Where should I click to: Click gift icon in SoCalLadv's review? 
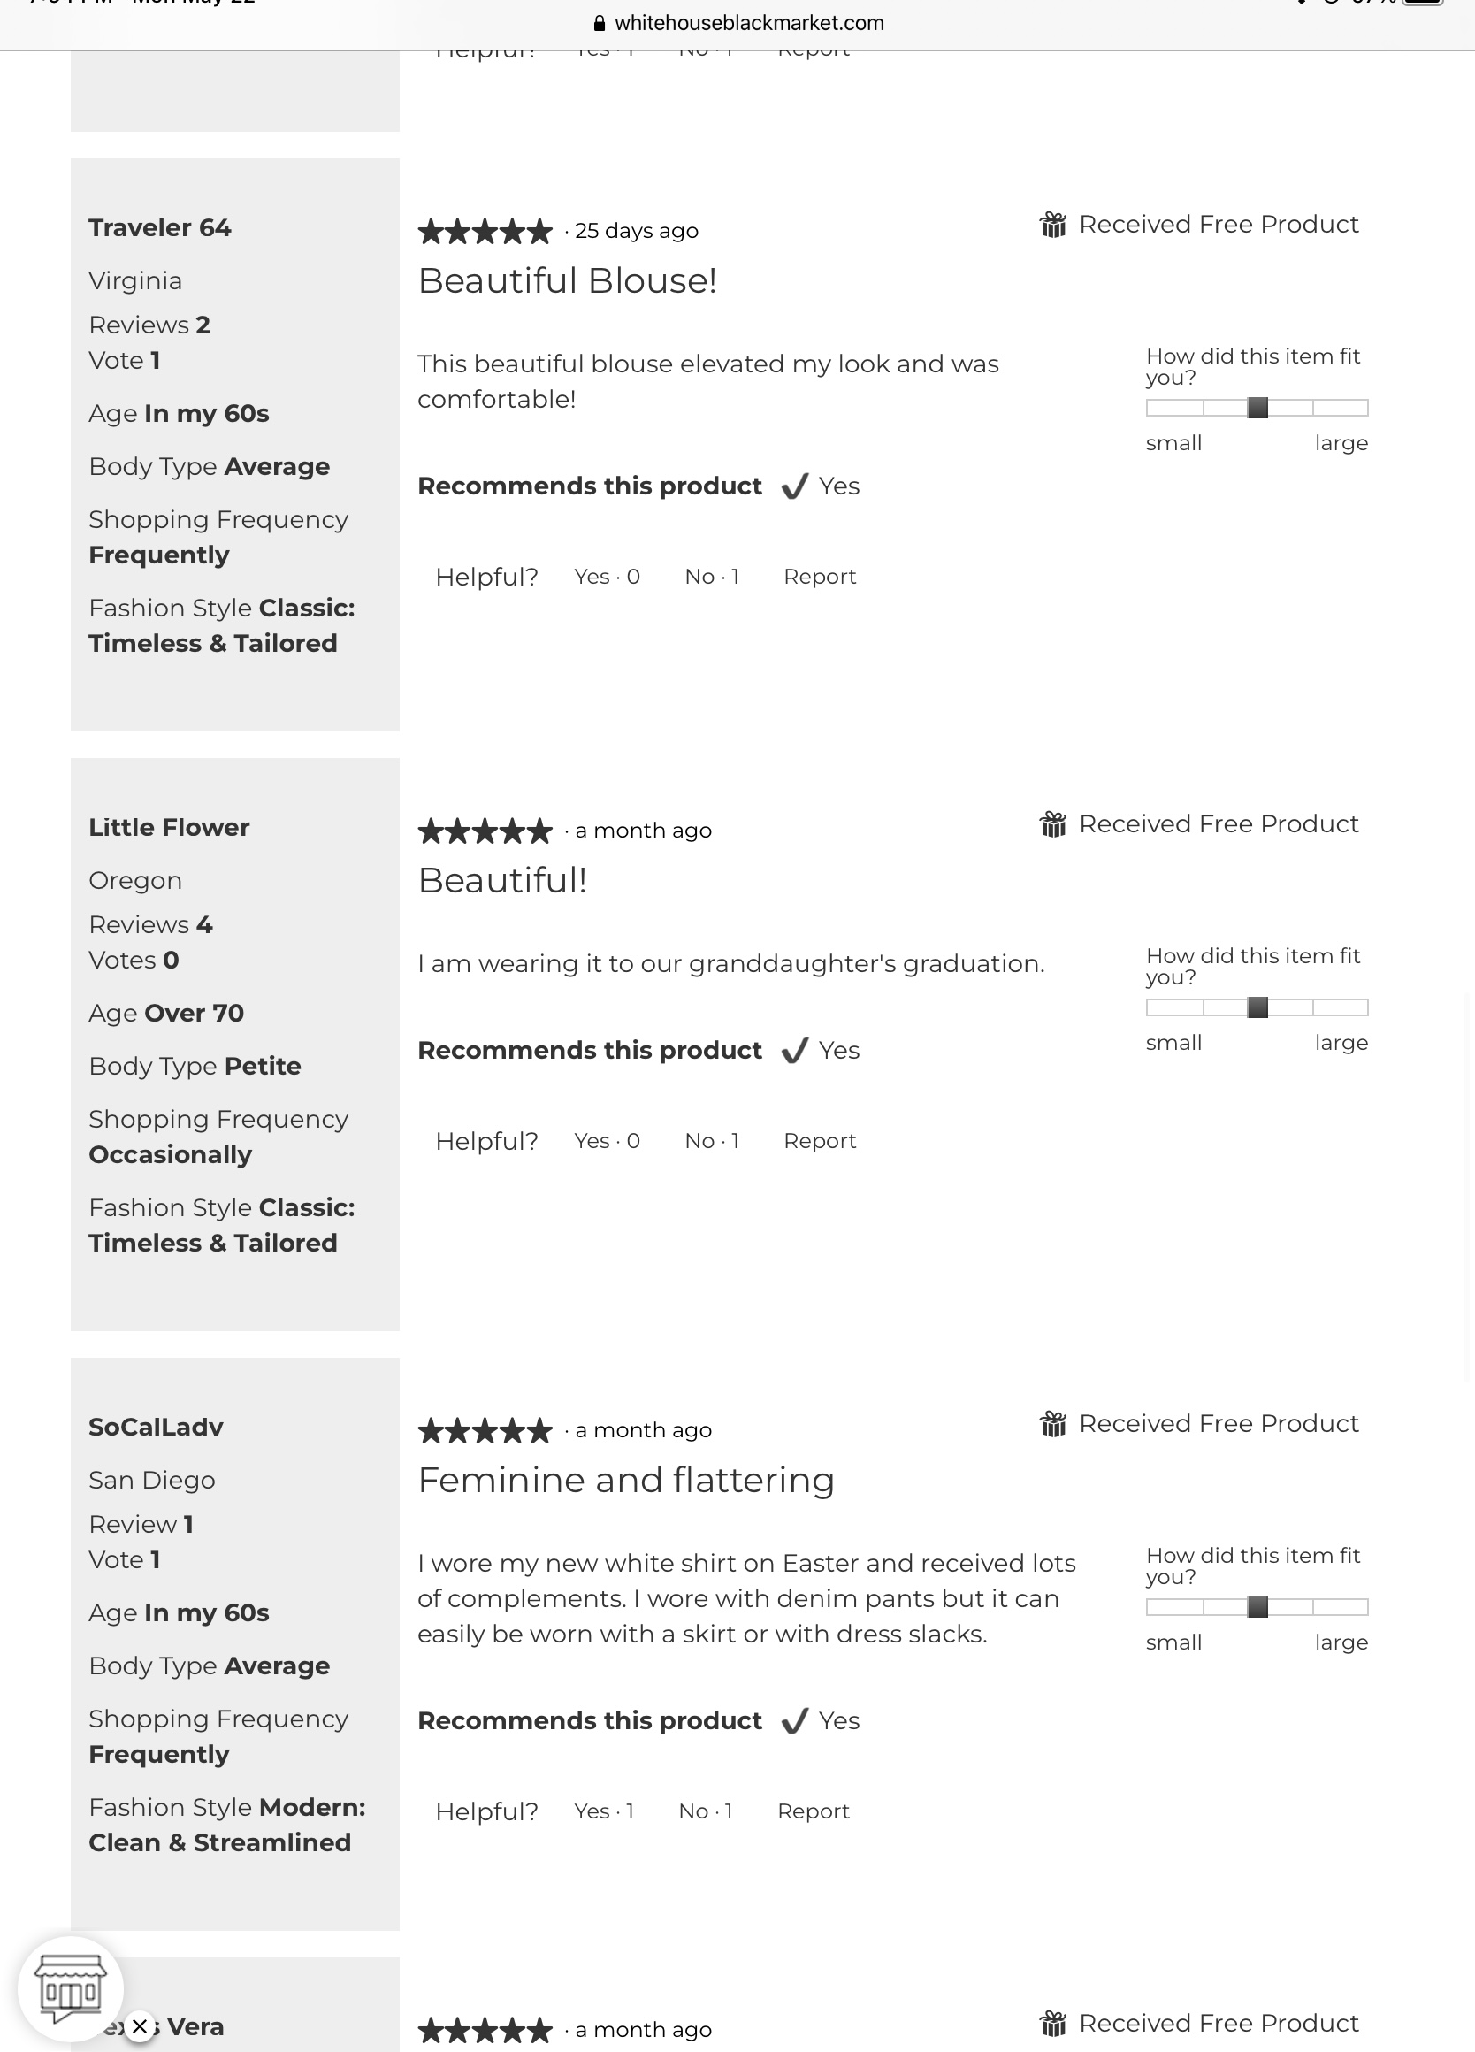(1052, 1424)
